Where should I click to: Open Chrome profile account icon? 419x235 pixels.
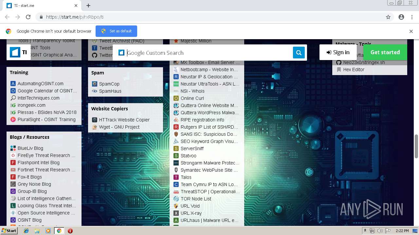pyautogui.click(x=401, y=17)
